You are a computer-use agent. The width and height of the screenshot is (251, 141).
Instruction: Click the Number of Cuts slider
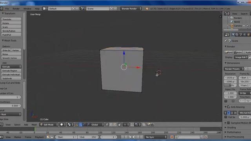pos(10,97)
